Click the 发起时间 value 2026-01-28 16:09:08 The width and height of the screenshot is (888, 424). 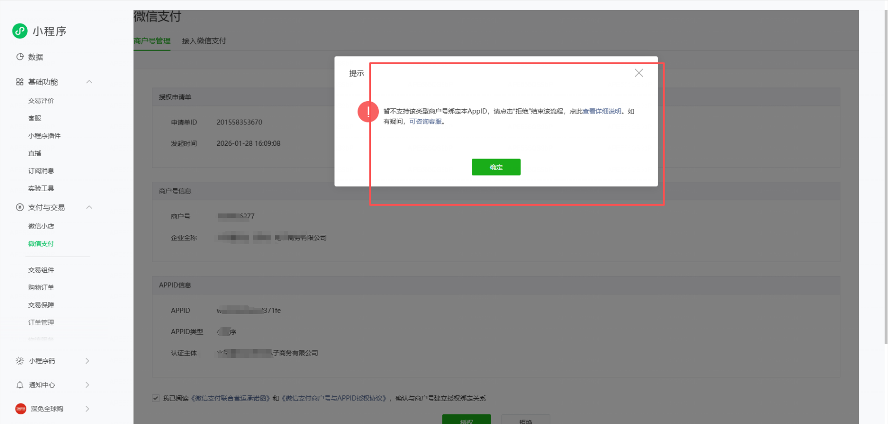click(248, 143)
